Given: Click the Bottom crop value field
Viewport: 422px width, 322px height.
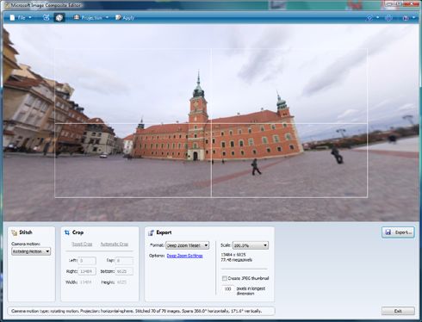Looking at the screenshot, I should (x=124, y=271).
